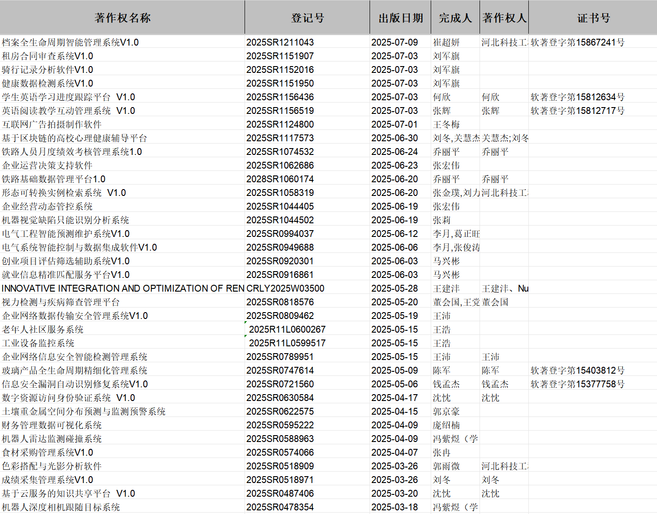The image size is (657, 514).
Task: Click the cell containing 2028SR1060174
Action: (x=280, y=179)
